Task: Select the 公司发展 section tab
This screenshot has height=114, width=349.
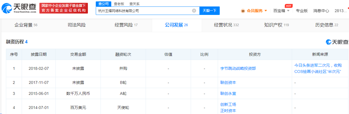Action: coord(176,25)
